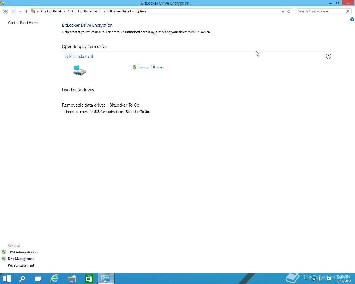Select Control Panel taskbar button
The height and width of the screenshot is (284, 355).
(x=106, y=278)
